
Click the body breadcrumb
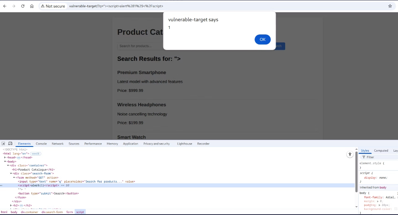(14, 212)
